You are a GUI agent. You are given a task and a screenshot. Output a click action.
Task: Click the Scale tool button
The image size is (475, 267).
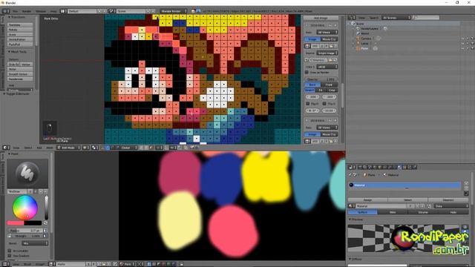(20, 35)
